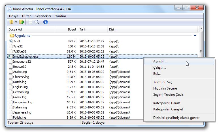The width and height of the screenshot is (219, 133).
Task: Click the 7z.dll file icon
Action: pyautogui.click(x=11, y=41)
